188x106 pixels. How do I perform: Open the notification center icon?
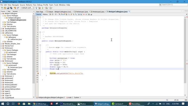click(x=183, y=104)
